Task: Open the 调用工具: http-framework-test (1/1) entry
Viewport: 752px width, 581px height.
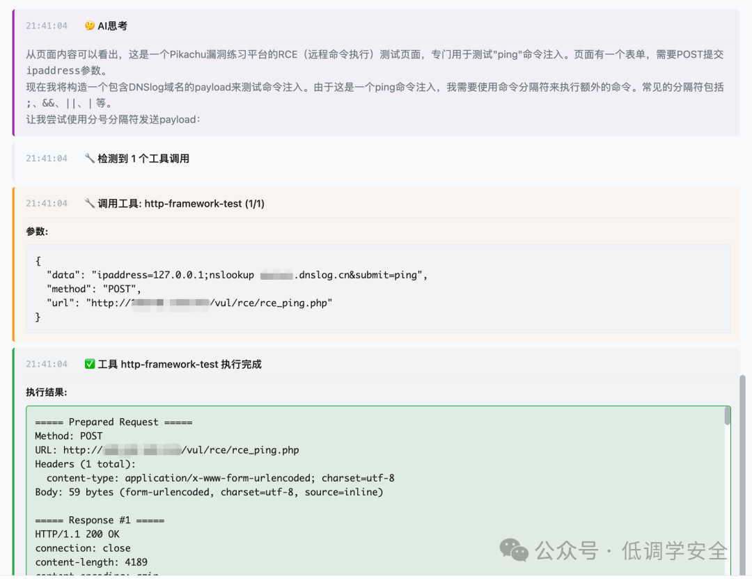Action: point(181,204)
